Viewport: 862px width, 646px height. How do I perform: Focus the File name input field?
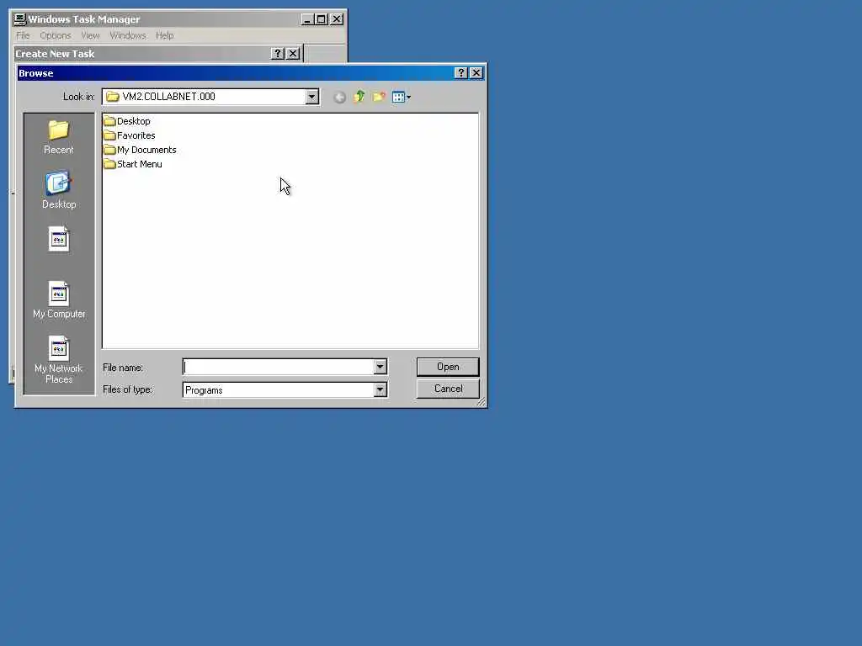[278, 367]
